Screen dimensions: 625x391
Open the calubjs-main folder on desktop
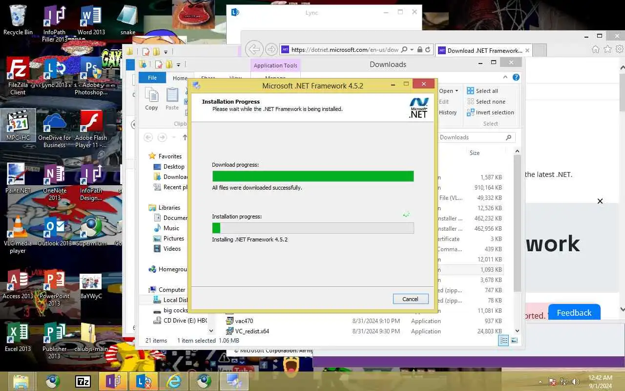(91, 336)
